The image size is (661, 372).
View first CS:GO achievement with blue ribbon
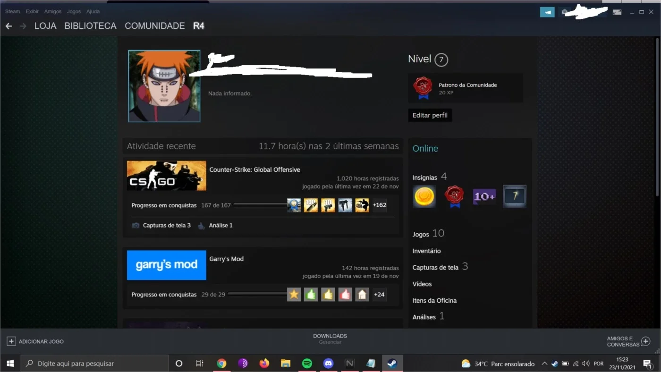pos(294,205)
